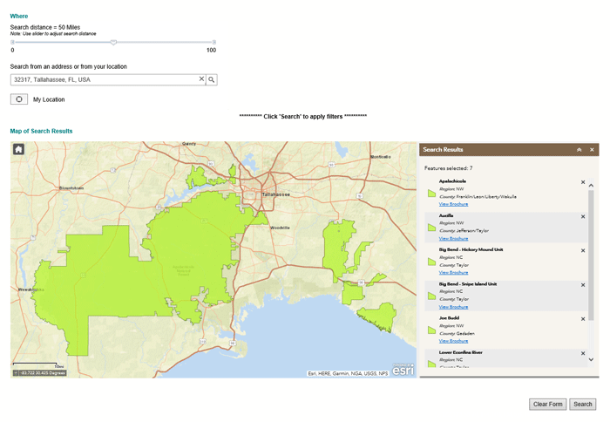Click the map Home extent button
This screenshot has width=610, height=422.
point(18,149)
